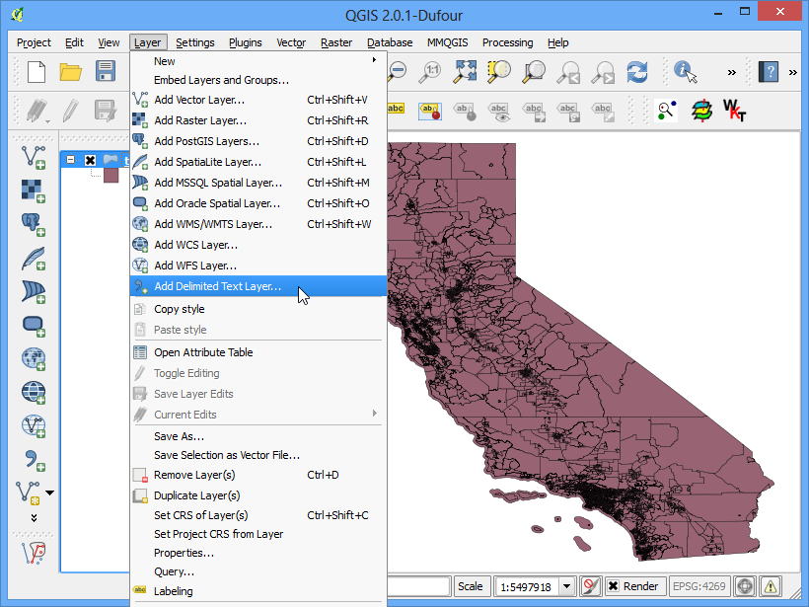Click the New Project icon
The width and height of the screenshot is (809, 607).
click(x=37, y=72)
